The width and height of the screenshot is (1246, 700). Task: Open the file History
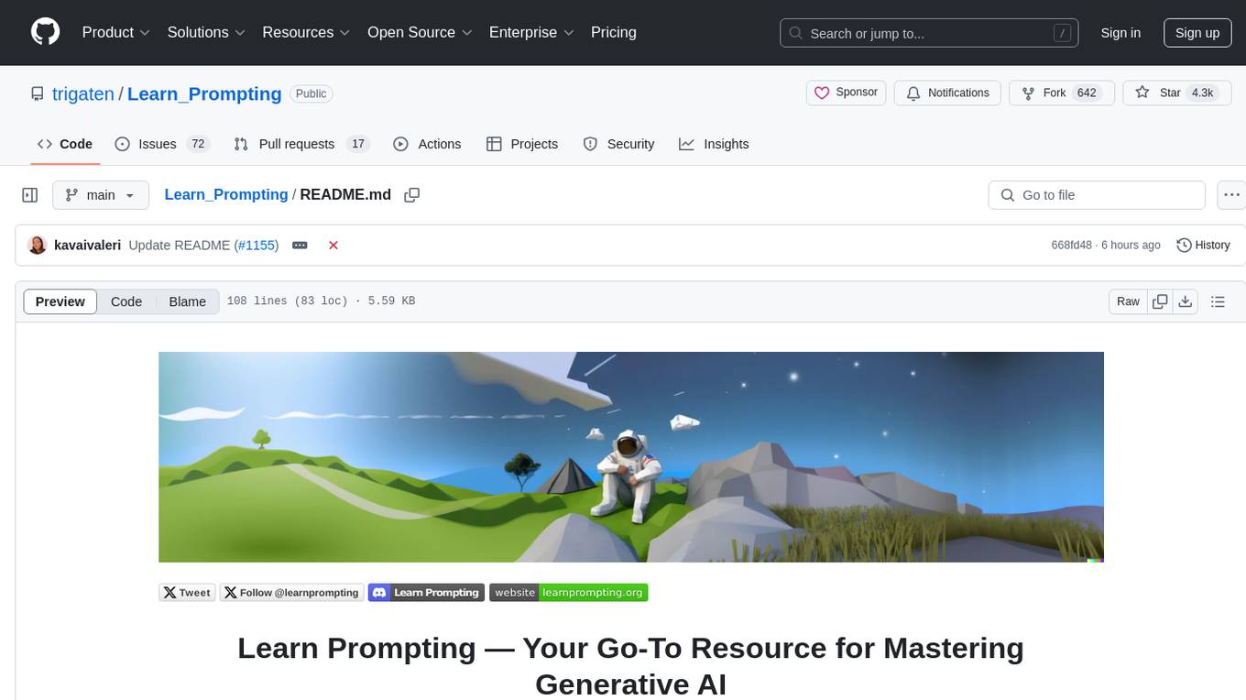coord(1203,245)
